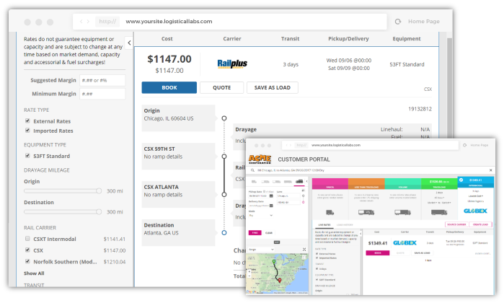Click the Pickup/Delivery column header
The image size is (504, 303).
(x=348, y=39)
